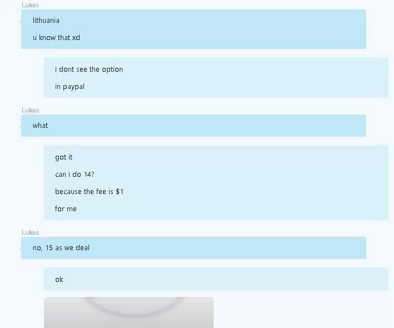Click the outgoing bubble about the $1 fee
Image resolution: width=394 pixels, height=328 pixels.
pos(216,183)
